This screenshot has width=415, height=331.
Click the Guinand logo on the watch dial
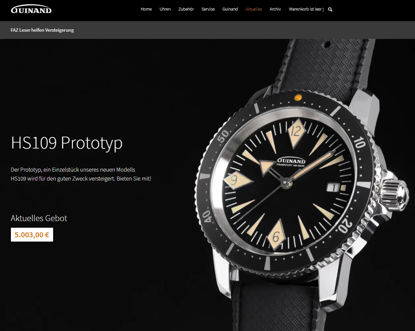(291, 162)
